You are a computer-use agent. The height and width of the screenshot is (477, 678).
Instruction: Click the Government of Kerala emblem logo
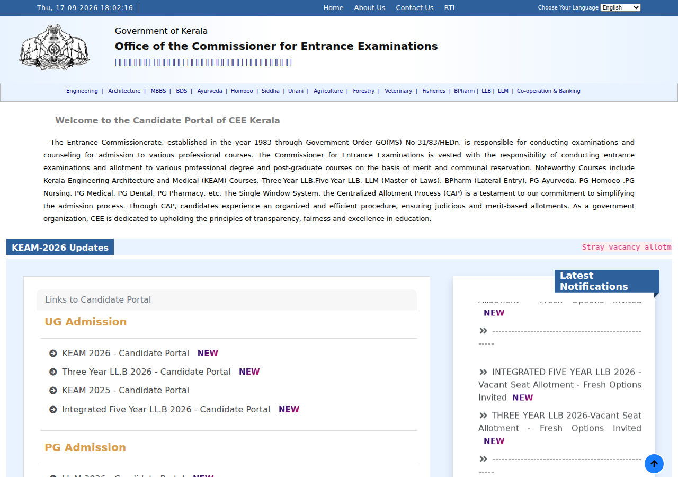pyautogui.click(x=54, y=48)
